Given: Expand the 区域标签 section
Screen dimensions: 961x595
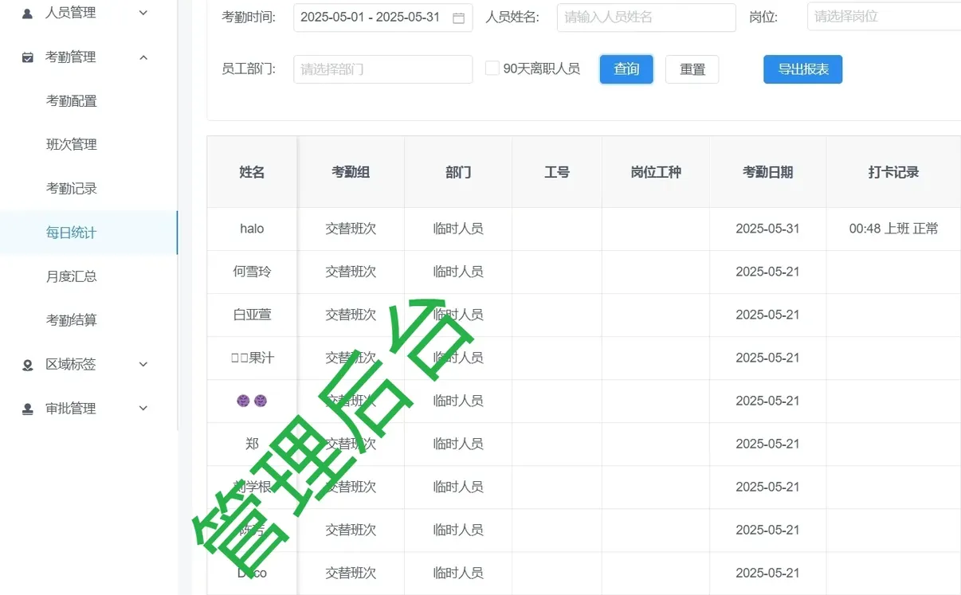Looking at the screenshot, I should [143, 364].
